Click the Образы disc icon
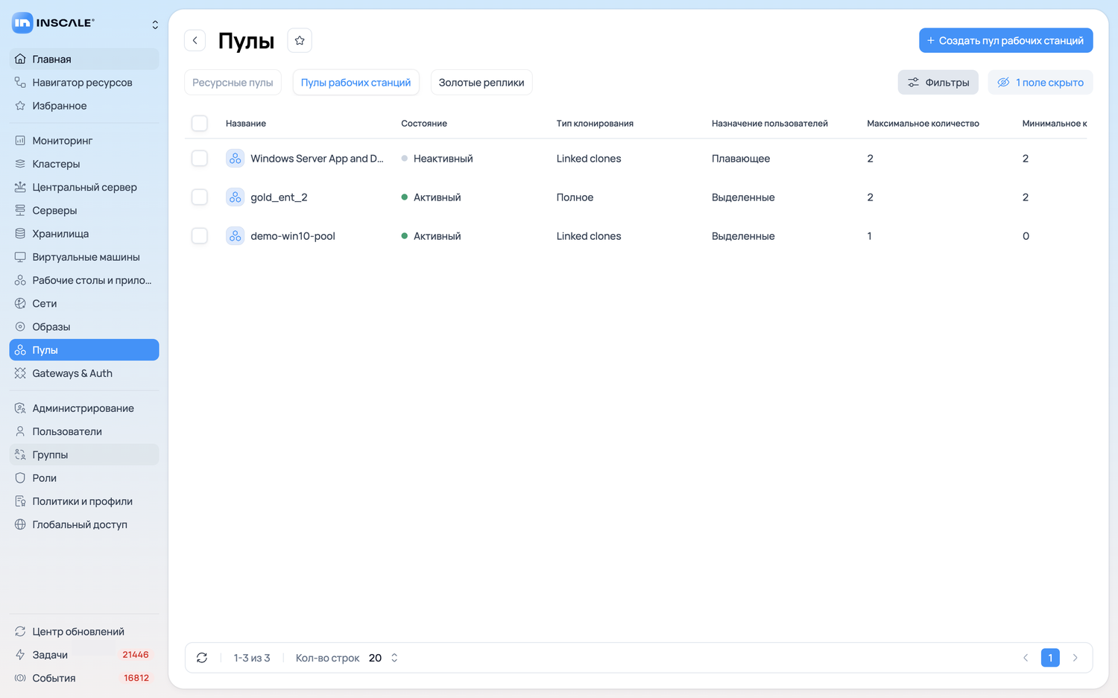1118x698 pixels. [x=20, y=326]
